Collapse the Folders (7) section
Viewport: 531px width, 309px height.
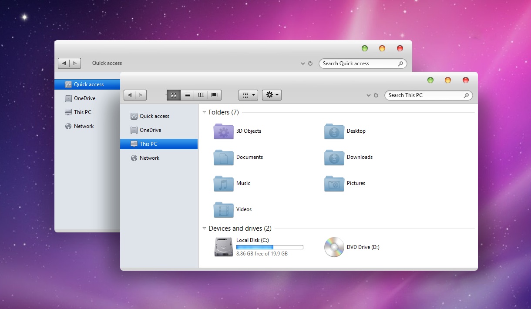point(204,112)
